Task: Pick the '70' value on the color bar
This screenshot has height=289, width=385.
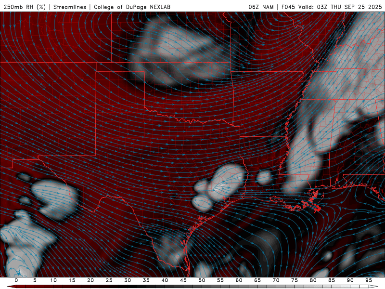Action: [x=276, y=280]
